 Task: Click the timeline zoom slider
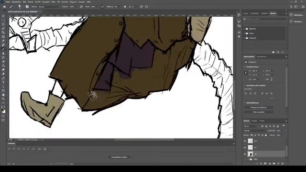pos(62,163)
